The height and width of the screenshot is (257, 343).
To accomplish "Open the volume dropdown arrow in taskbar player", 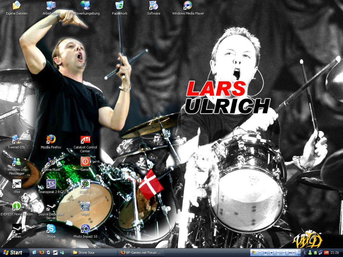I will 294,253.
